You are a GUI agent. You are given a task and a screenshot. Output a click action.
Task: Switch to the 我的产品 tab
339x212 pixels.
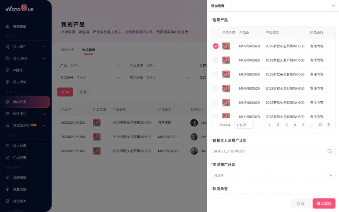(68, 50)
